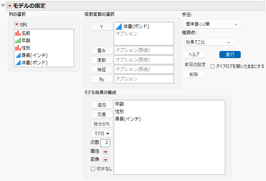The width and height of the screenshot is (266, 181).
Task: Click the ヘルプ button
Action: pos(194,54)
